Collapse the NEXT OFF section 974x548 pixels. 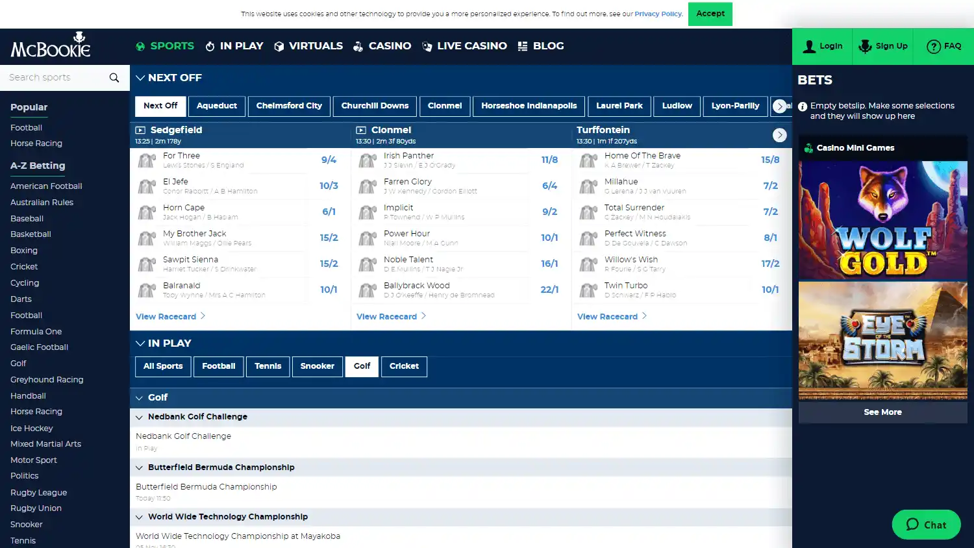[140, 78]
